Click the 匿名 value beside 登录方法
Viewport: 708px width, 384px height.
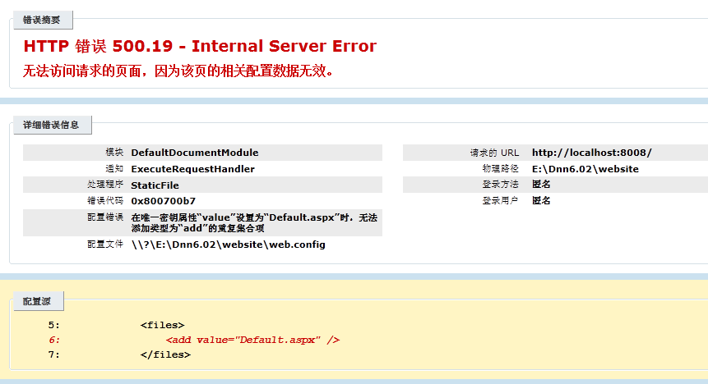[541, 185]
